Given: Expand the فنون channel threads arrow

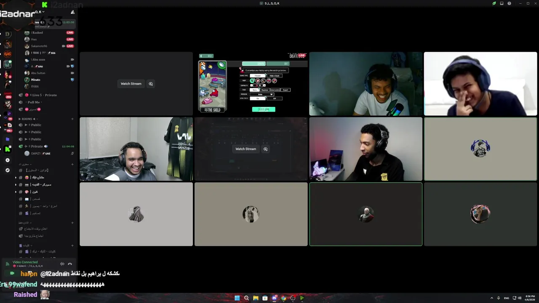Looking at the screenshot, I should tap(16, 192).
